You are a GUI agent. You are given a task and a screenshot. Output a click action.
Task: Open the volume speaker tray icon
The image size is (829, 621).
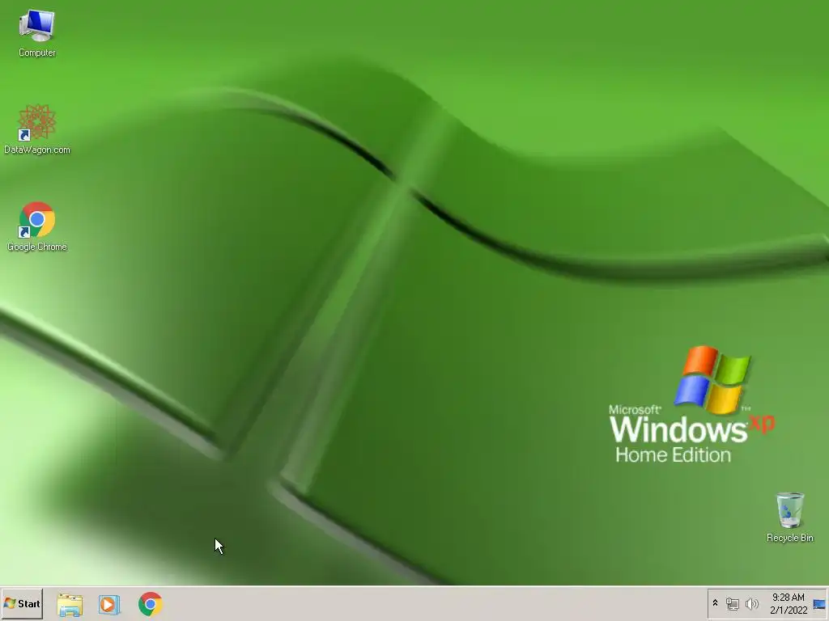coord(752,603)
